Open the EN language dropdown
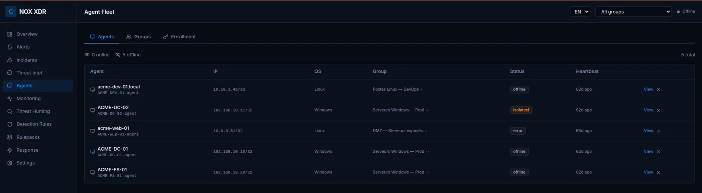Screen dimensions: 702x193 click(580, 12)
